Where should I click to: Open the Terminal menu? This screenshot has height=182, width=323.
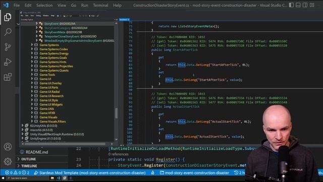tap(100, 6)
